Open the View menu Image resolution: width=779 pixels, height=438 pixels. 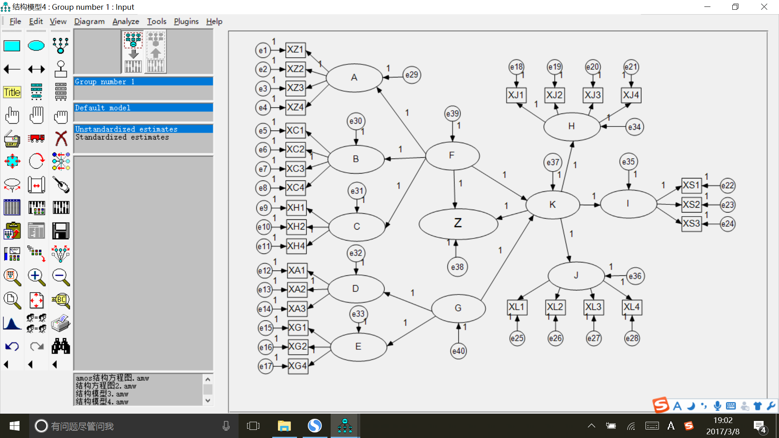coord(58,21)
